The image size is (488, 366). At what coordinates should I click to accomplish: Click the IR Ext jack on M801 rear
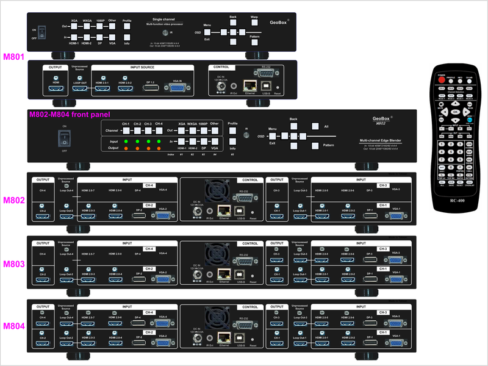pyautogui.click(x=234, y=86)
